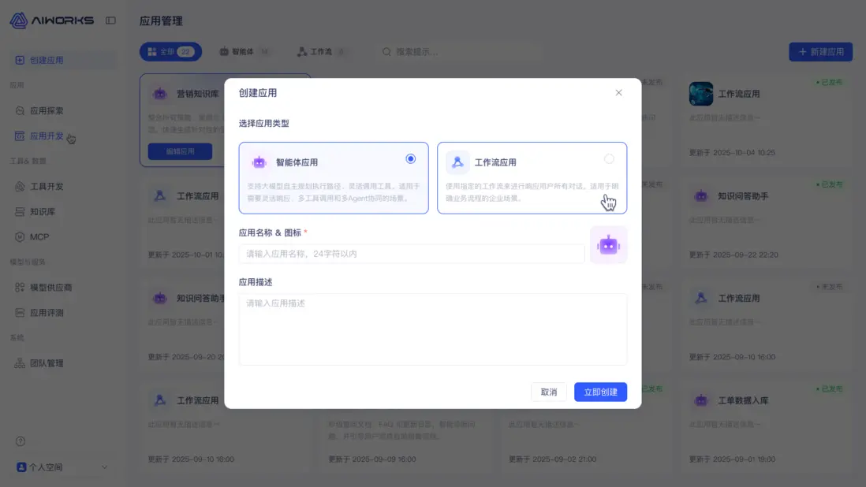The height and width of the screenshot is (487, 866).
Task: Click the 应用描述 description textarea
Action: point(433,329)
